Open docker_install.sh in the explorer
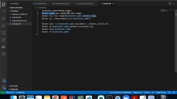Image resolution: width=177 pixels, height=99 pixels. (x=20, y=14)
